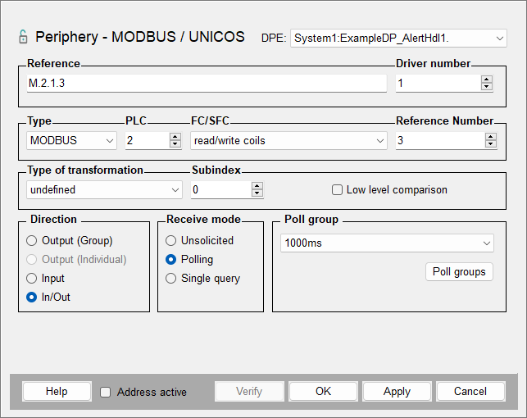Image resolution: width=527 pixels, height=418 pixels.
Task: Click the Poll groups button
Action: [x=459, y=271]
